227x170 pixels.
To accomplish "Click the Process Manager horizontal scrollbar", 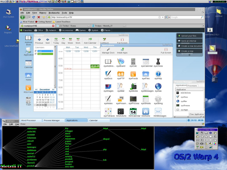I will 189,117.
